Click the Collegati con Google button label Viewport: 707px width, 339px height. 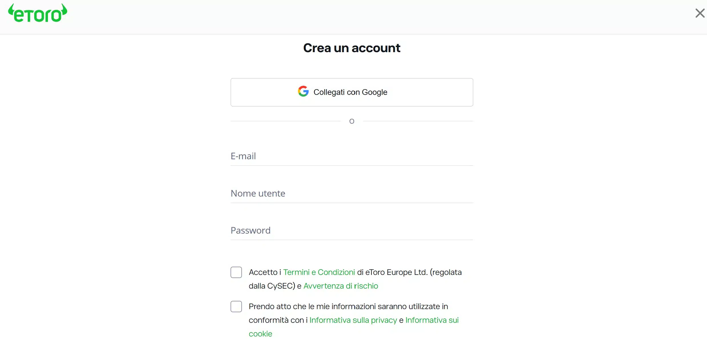pyautogui.click(x=351, y=92)
